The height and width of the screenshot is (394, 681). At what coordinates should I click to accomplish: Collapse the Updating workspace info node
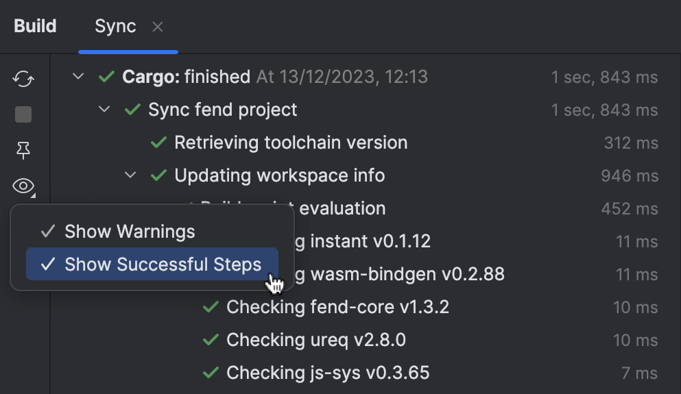click(130, 175)
